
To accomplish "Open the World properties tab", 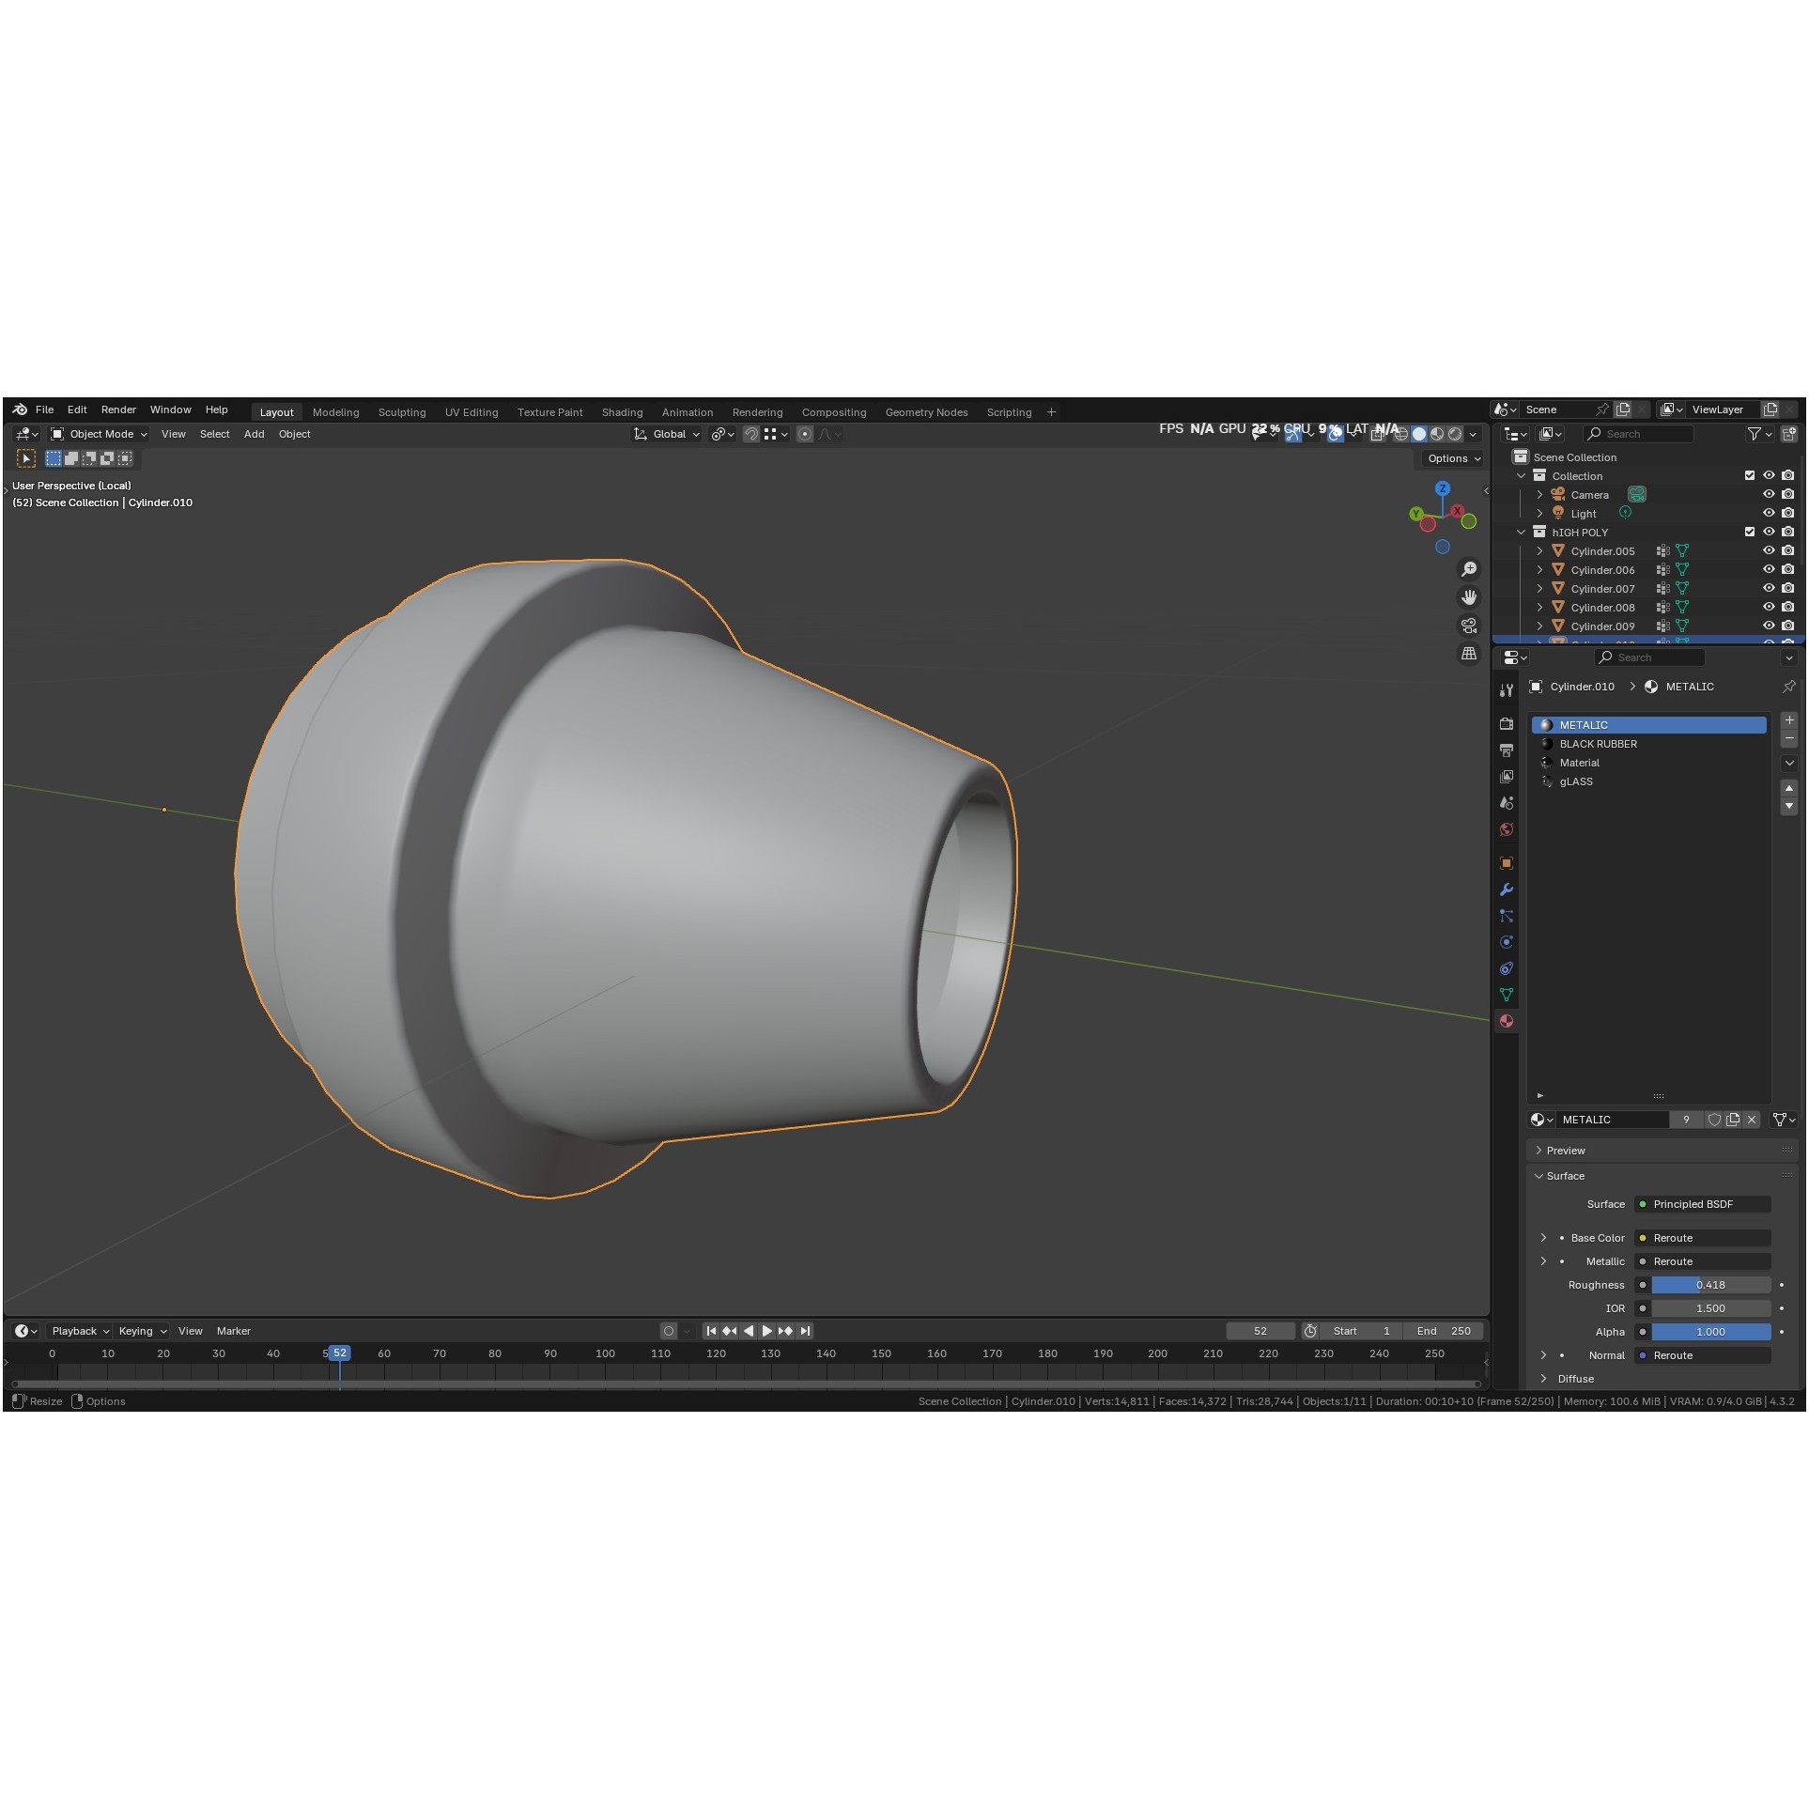I will coord(1507,829).
